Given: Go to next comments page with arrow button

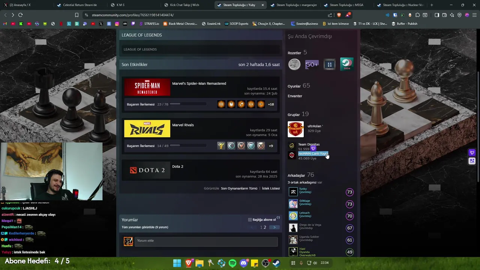Looking at the screenshot, I should tap(274, 227).
